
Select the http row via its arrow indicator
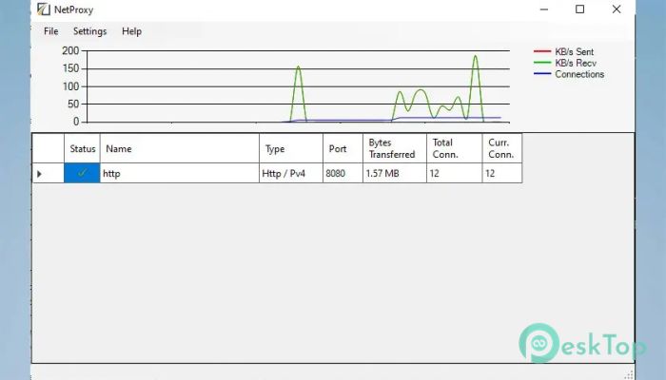point(40,174)
